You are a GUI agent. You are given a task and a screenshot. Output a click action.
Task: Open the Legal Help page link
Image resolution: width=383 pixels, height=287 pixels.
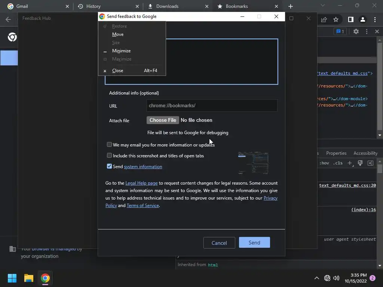(x=141, y=183)
